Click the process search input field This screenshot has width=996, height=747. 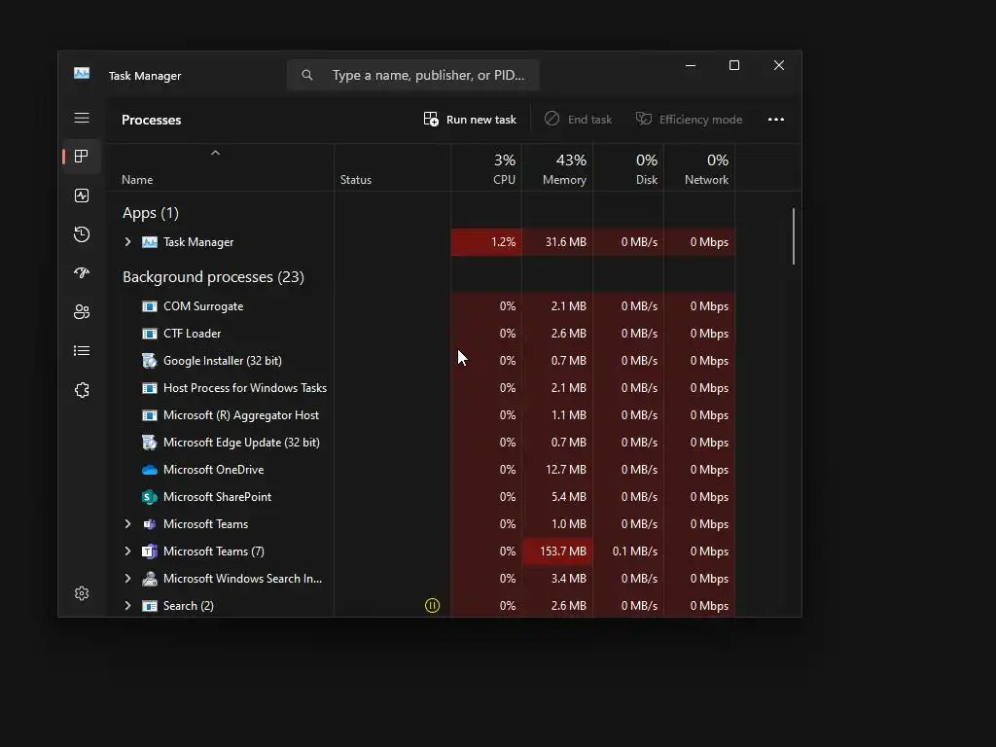point(413,75)
